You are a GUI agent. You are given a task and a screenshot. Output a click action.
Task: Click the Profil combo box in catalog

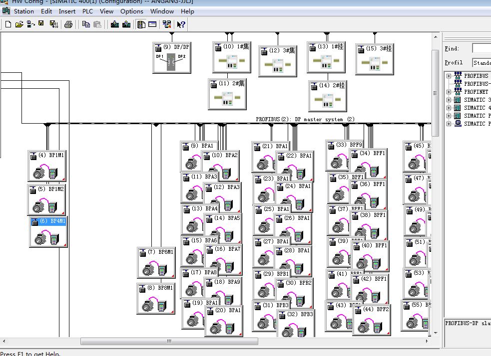pyautogui.click(x=482, y=62)
